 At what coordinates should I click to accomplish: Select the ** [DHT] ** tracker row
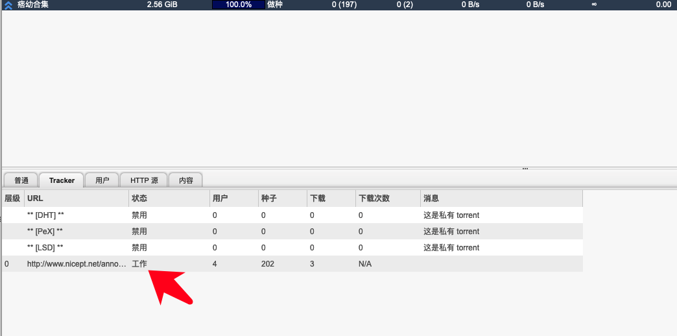pyautogui.click(x=292, y=215)
